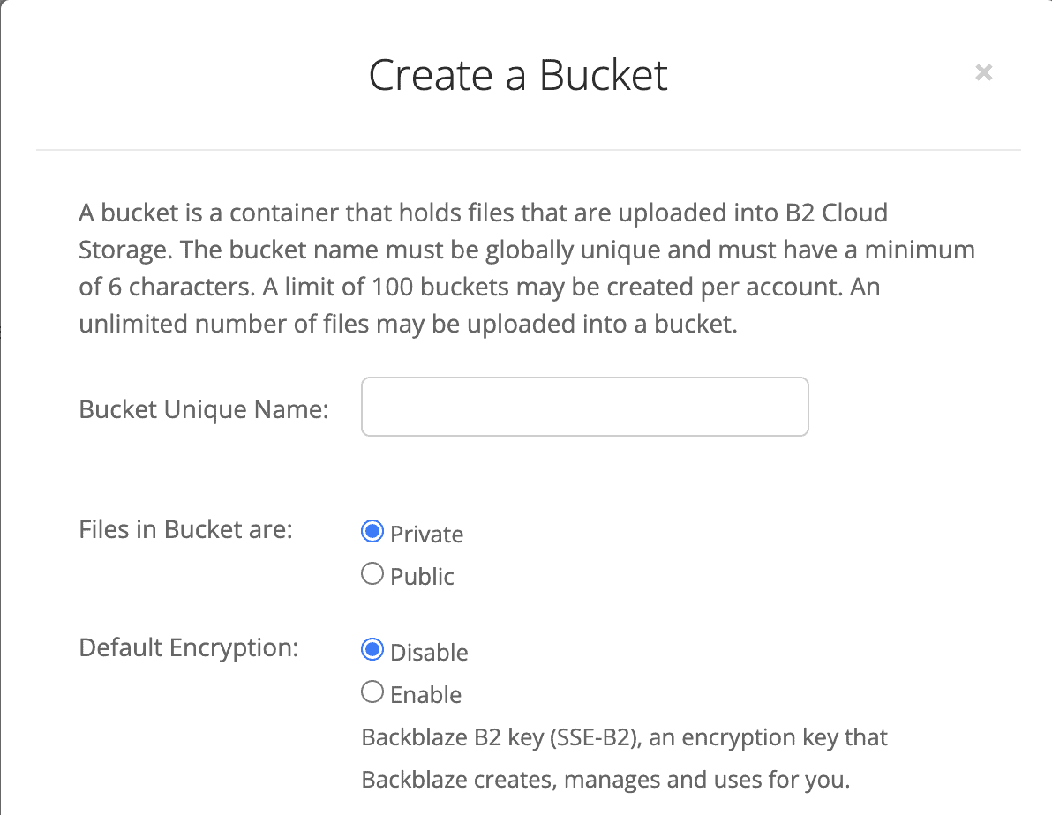Click the "unlimited number of files" sentence
Screen dimensions: 1052x815
212,325
